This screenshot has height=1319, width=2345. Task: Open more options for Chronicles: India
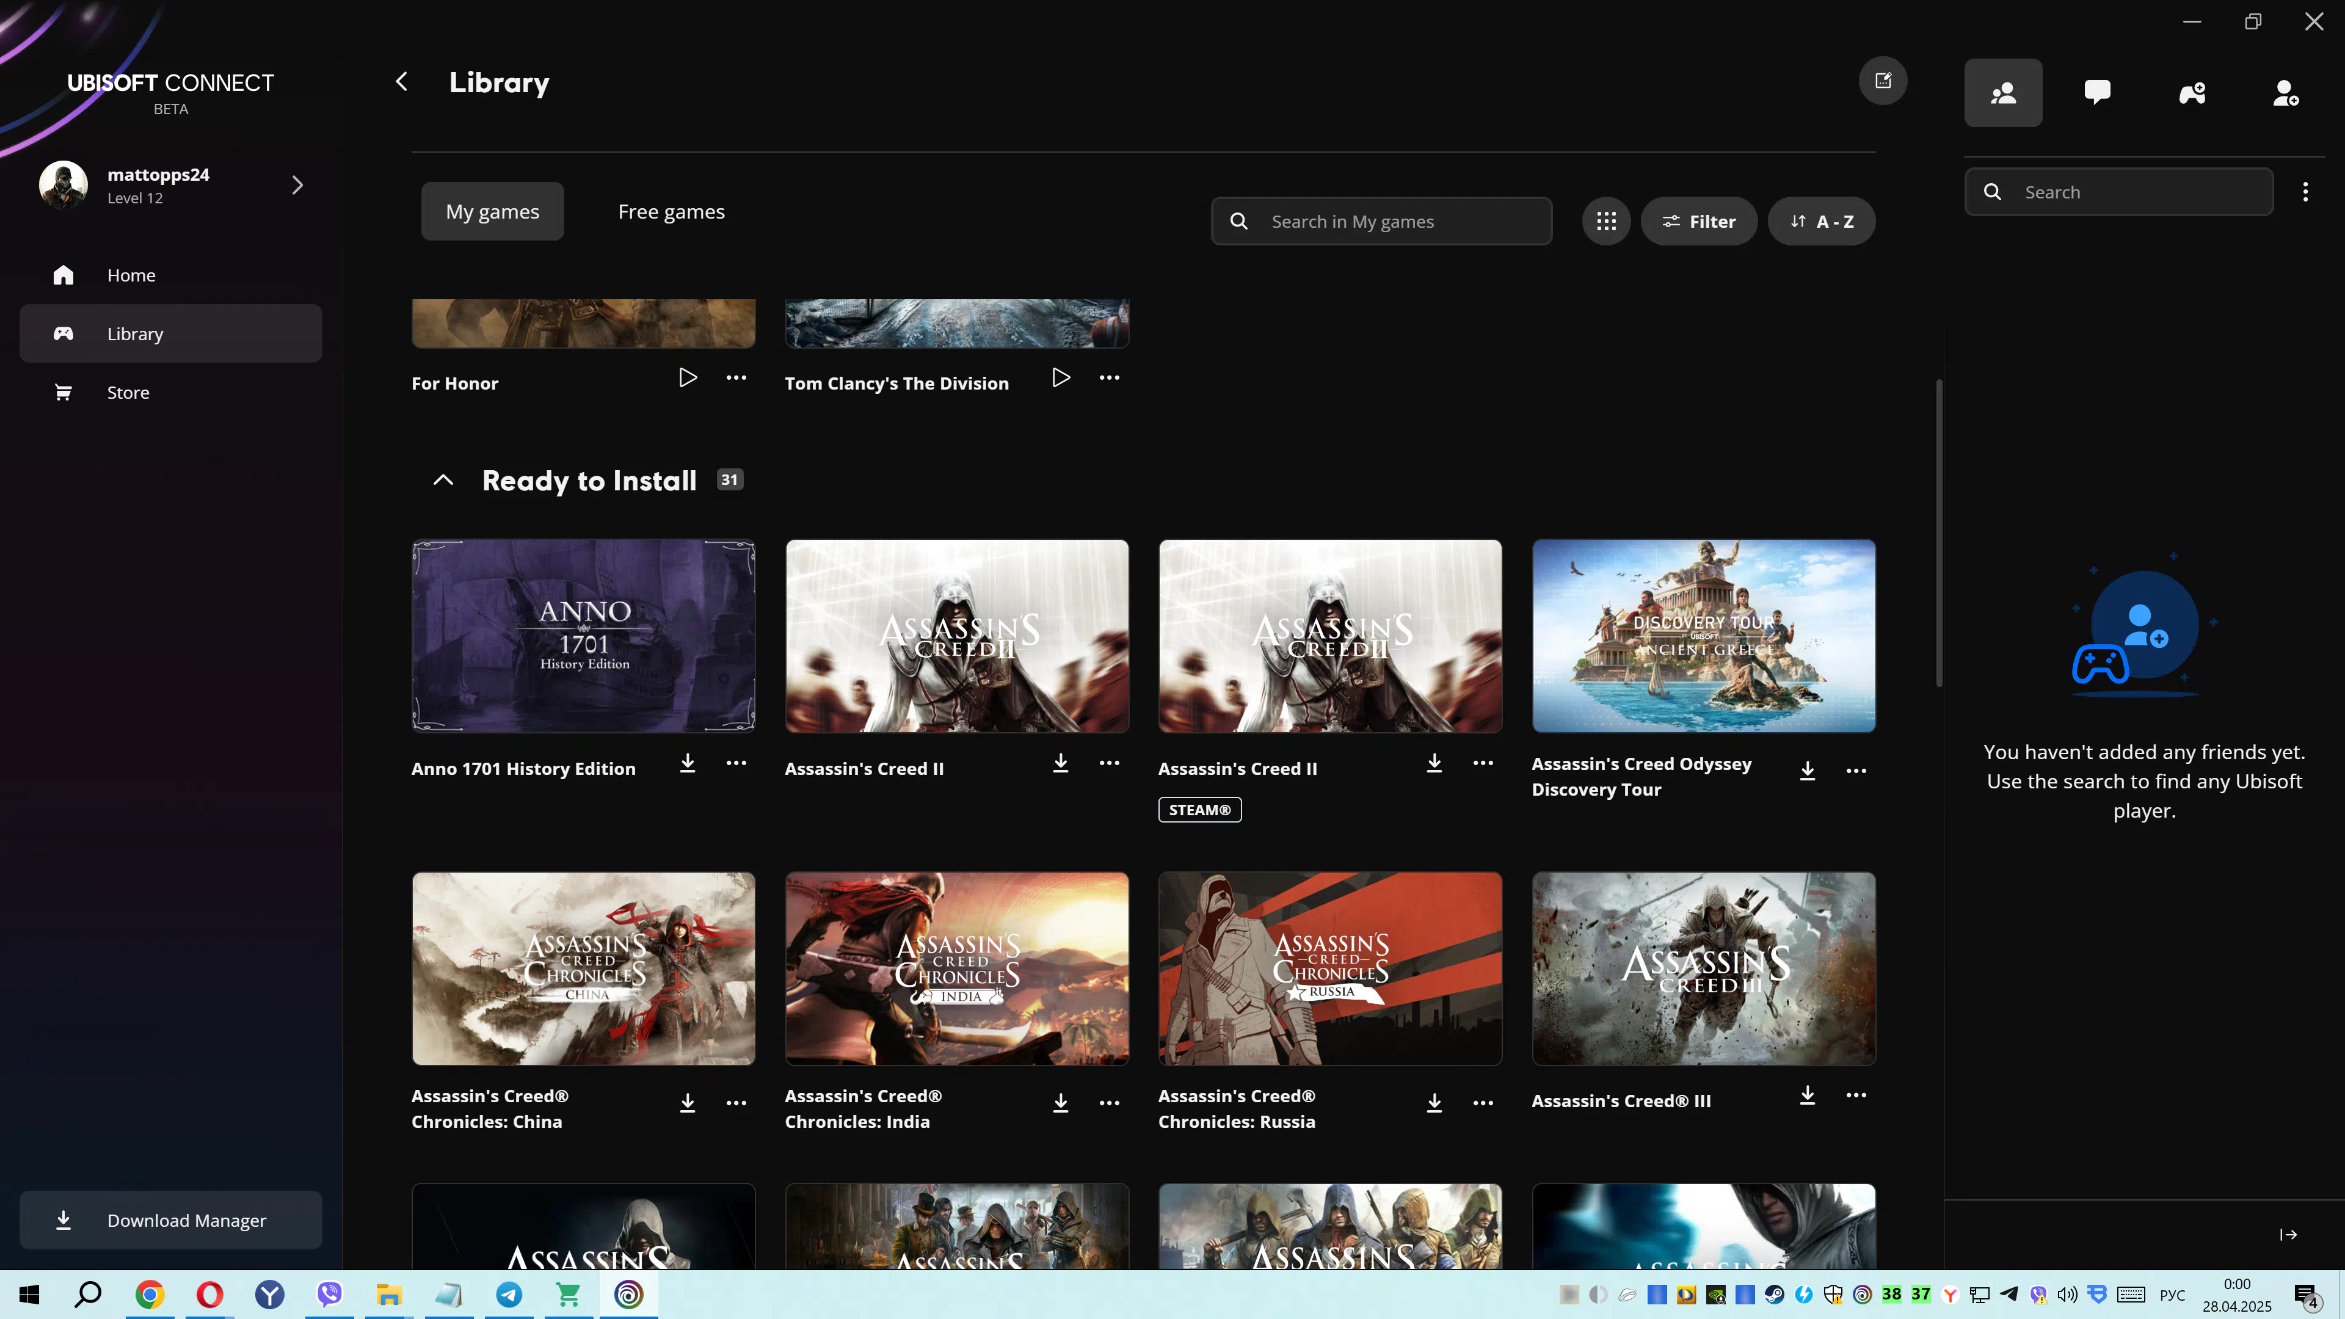pyautogui.click(x=1109, y=1102)
